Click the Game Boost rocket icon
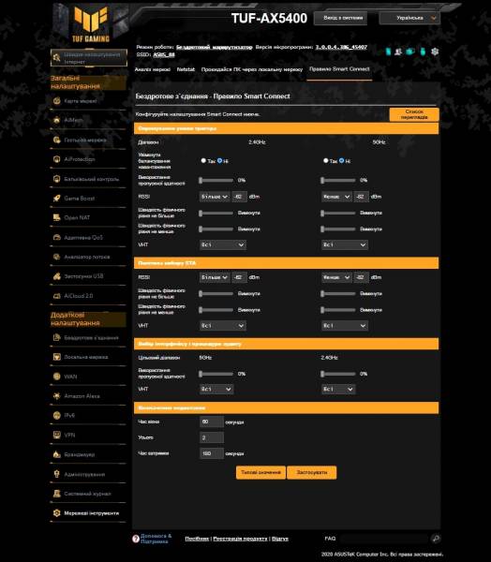Viewport: 491px width, 562px height. tap(56, 199)
